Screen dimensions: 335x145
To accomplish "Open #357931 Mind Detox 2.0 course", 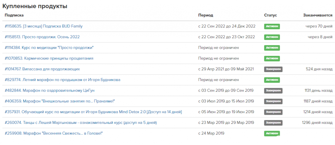I will point(93,112).
